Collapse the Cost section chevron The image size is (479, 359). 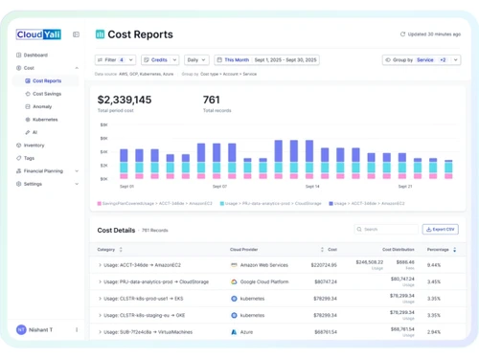click(77, 68)
